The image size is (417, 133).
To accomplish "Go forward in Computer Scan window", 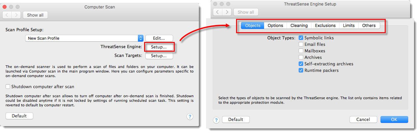I will coord(16,15).
